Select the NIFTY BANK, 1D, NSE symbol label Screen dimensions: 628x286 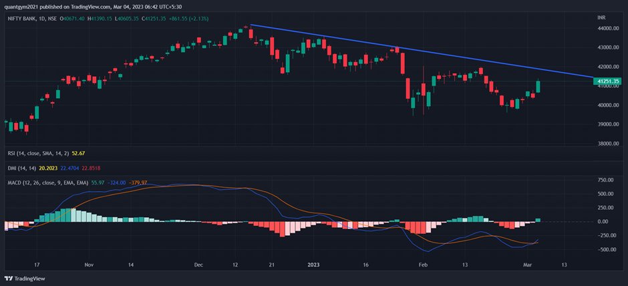(x=32, y=19)
